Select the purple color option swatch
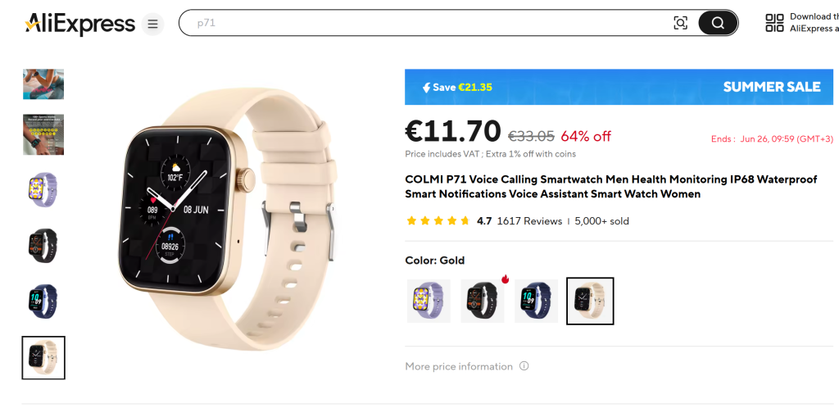 [x=429, y=301]
